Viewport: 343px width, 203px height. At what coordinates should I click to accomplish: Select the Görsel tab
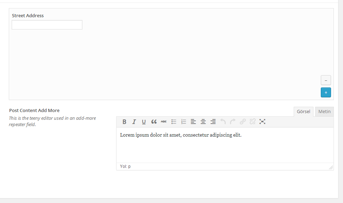(303, 111)
